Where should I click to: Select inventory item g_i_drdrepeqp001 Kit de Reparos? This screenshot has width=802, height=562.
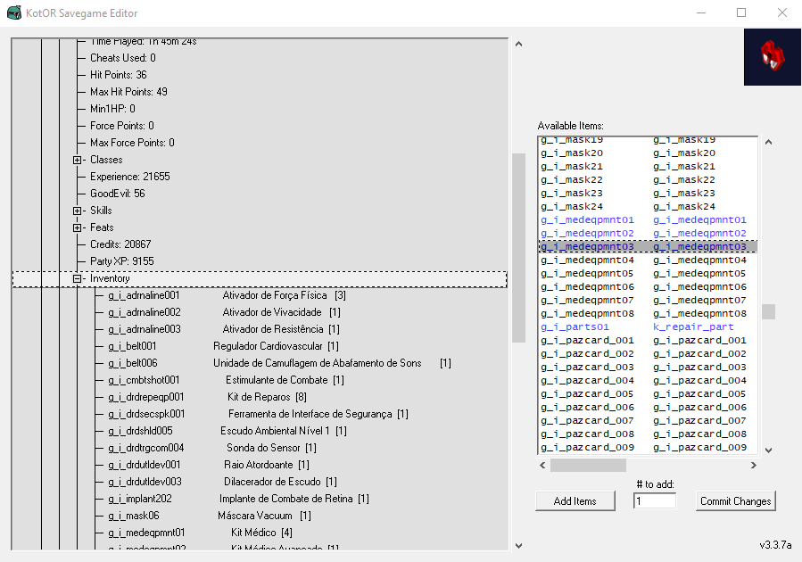207,397
